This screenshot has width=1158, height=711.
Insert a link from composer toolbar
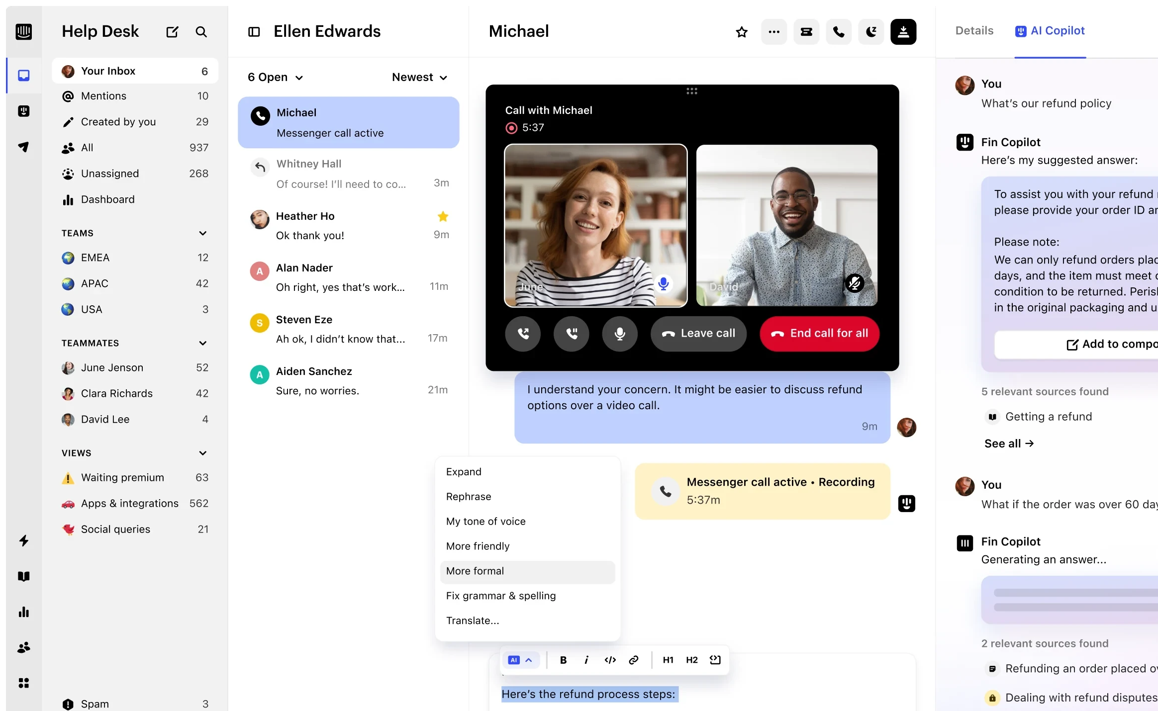[633, 660]
